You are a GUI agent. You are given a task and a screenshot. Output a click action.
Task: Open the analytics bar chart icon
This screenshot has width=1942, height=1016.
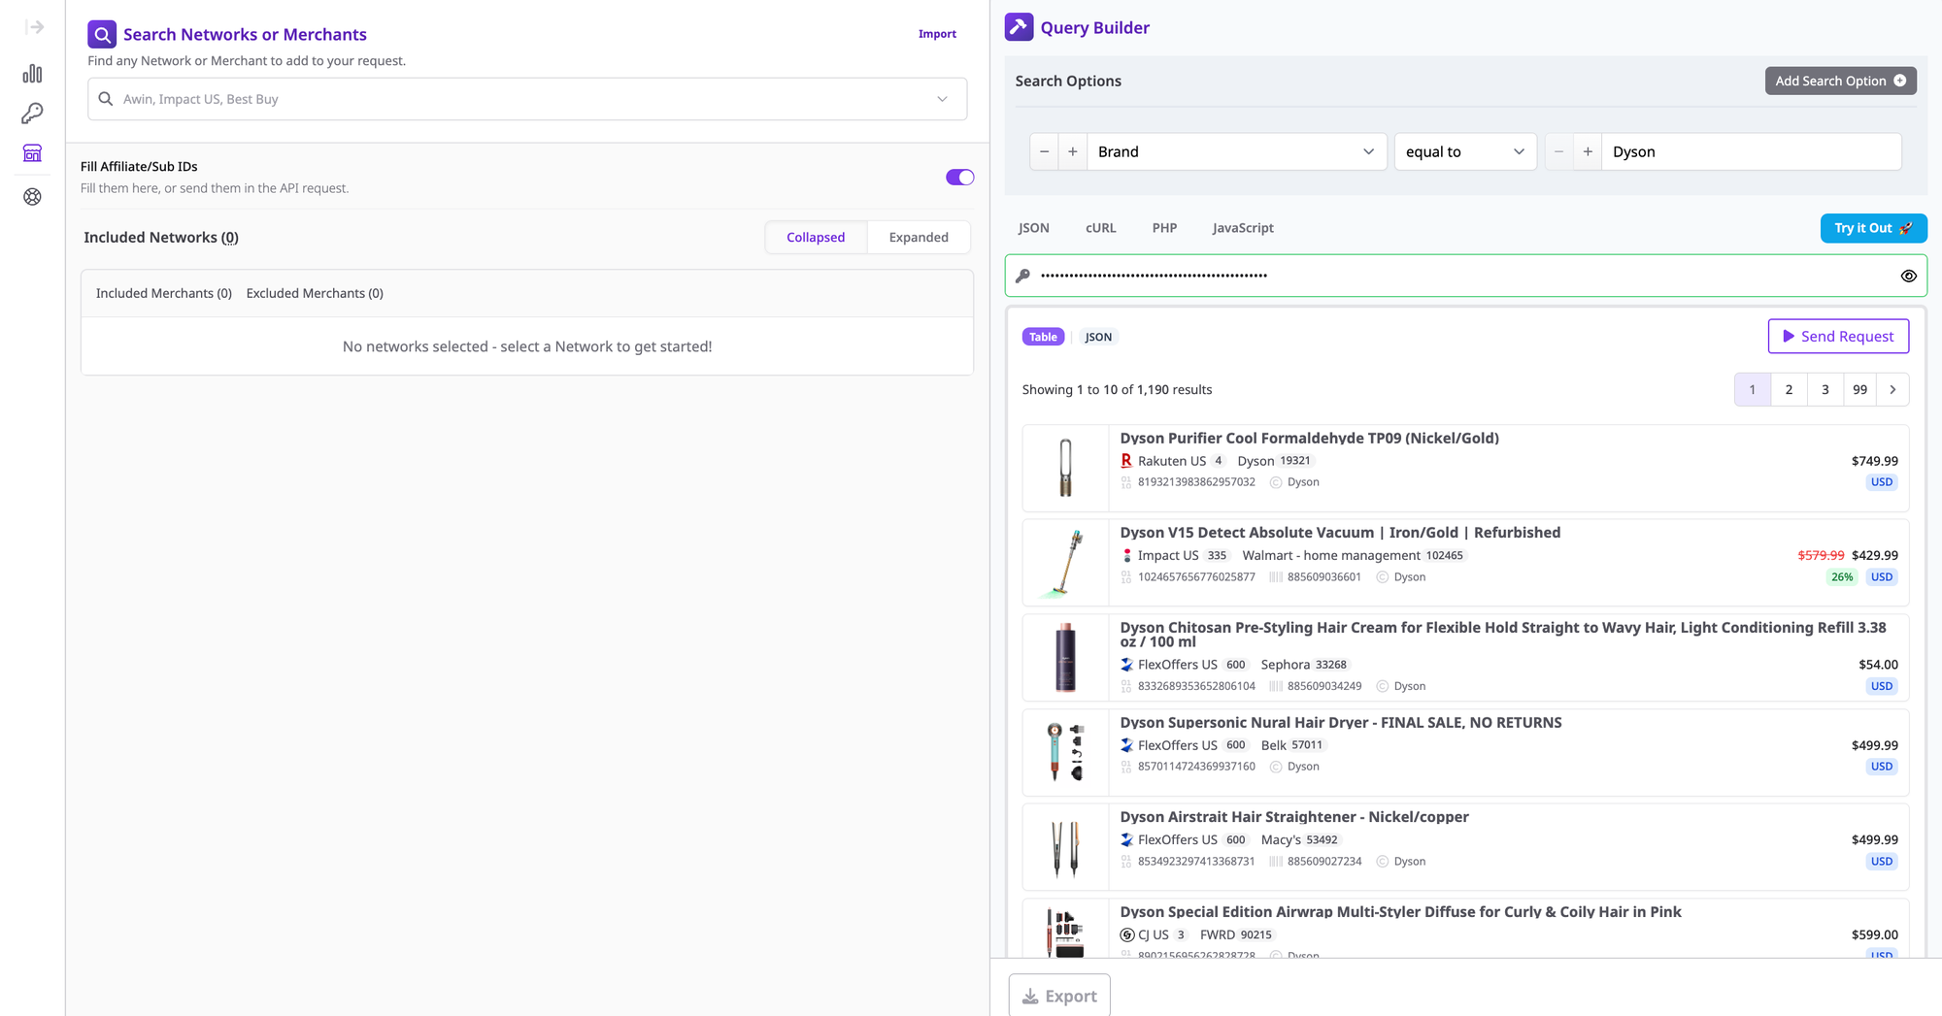click(x=32, y=74)
